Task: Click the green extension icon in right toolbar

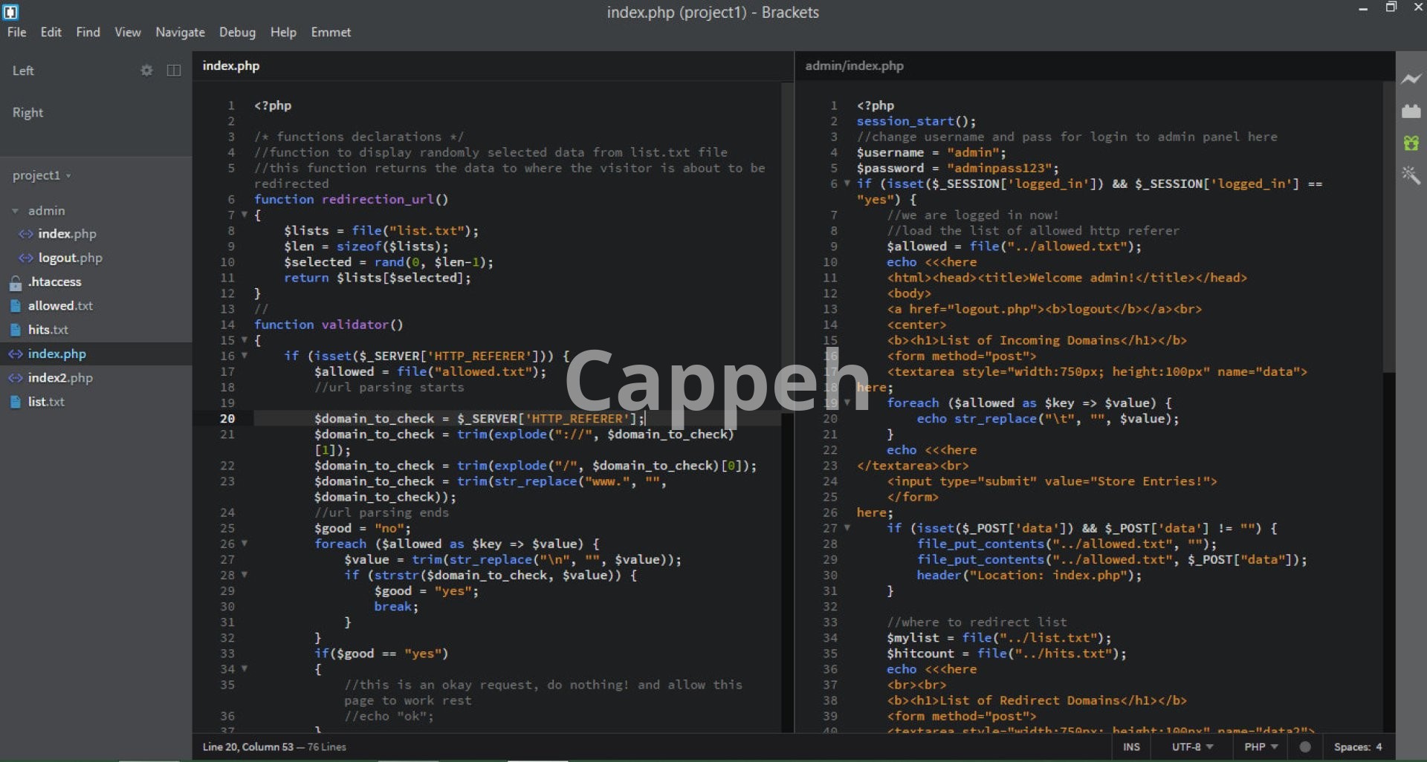Action: pyautogui.click(x=1411, y=143)
